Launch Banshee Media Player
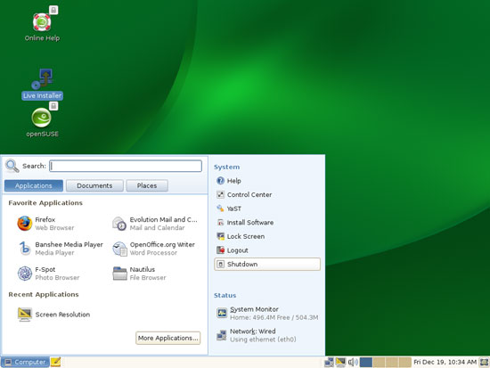This screenshot has height=368, width=490. coord(60,249)
